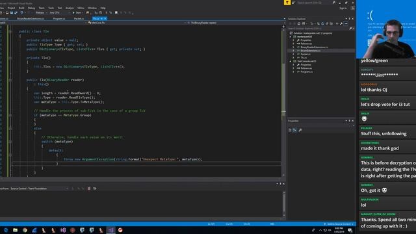Toggle Preview Selected Items in Solution Explorer
The height and width of the screenshot is (234, 416).
(346, 23)
